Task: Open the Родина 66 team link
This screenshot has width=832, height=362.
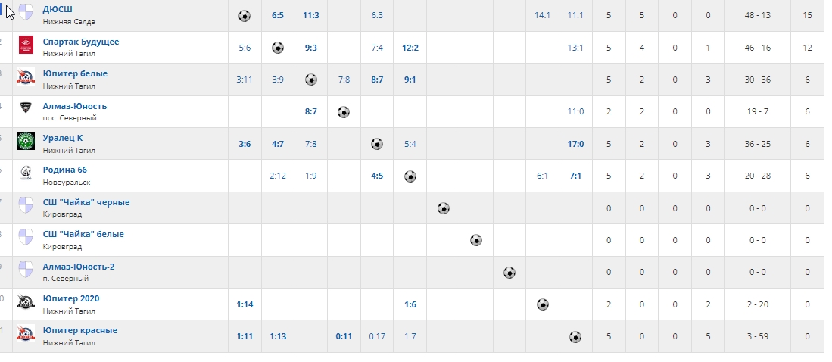Action: [x=65, y=170]
